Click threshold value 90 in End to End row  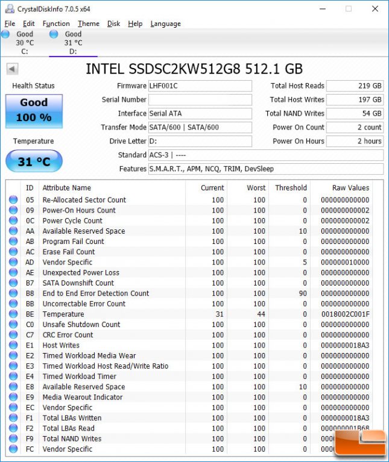[303, 293]
